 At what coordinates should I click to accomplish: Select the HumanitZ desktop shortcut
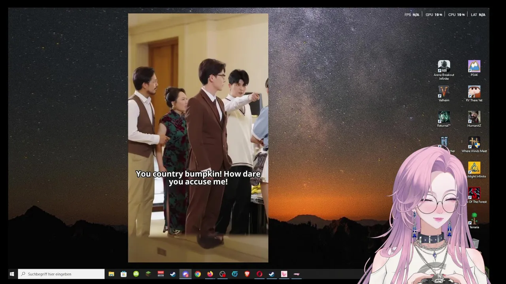[x=474, y=119]
